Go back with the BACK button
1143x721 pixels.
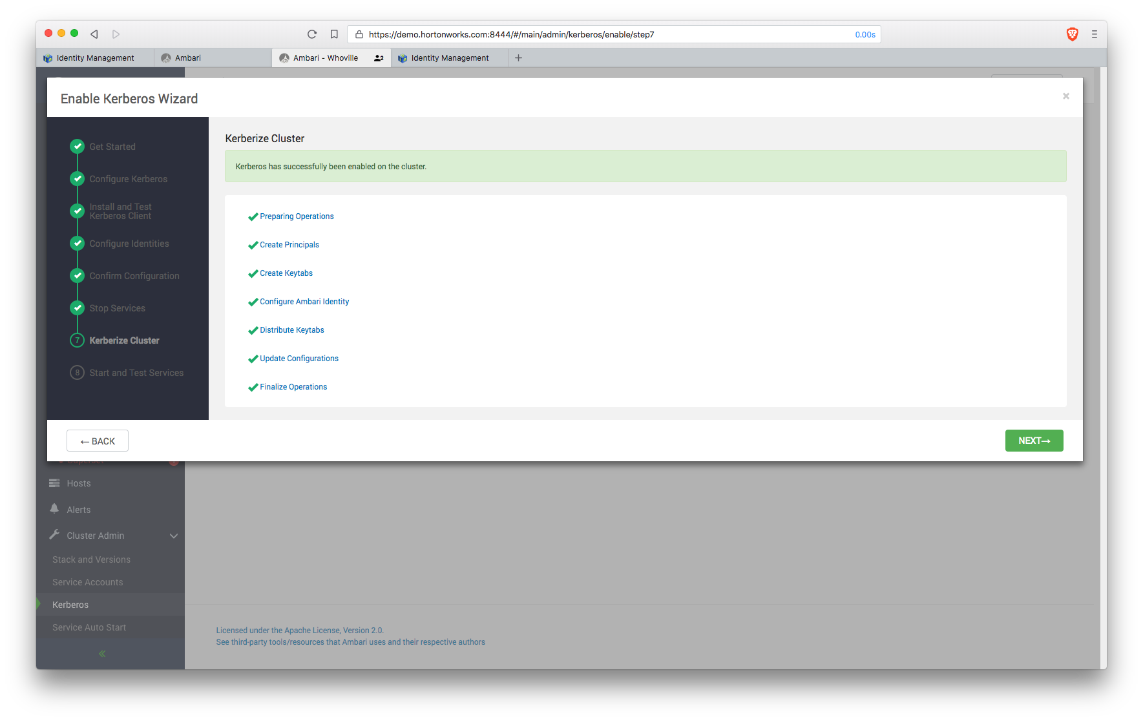pyautogui.click(x=98, y=441)
